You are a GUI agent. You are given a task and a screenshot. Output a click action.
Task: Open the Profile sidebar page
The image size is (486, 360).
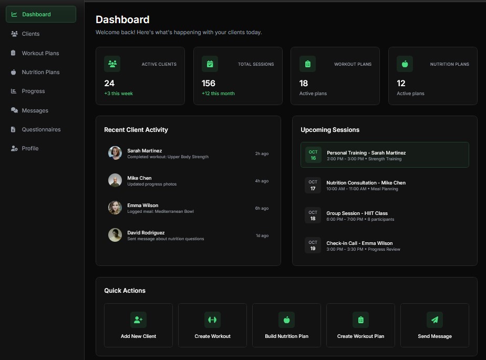tap(30, 148)
